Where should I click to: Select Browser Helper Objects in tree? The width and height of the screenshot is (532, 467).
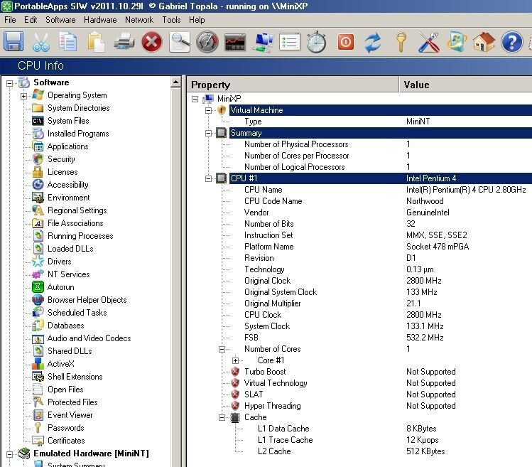click(x=87, y=300)
